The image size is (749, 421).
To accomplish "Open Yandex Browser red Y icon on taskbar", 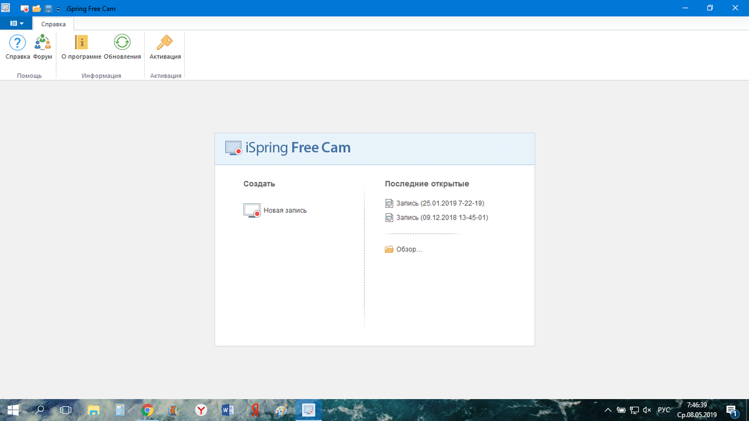I will click(x=201, y=410).
